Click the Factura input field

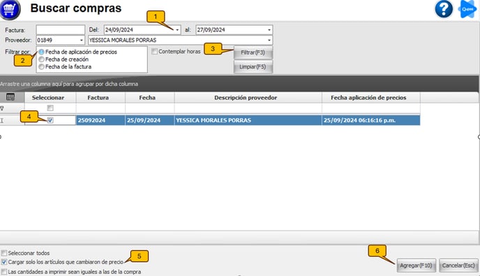click(x=60, y=30)
